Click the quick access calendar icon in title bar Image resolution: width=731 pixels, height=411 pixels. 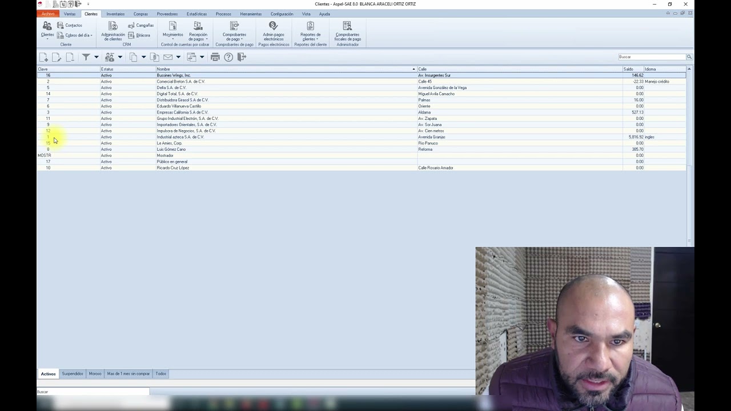(63, 4)
